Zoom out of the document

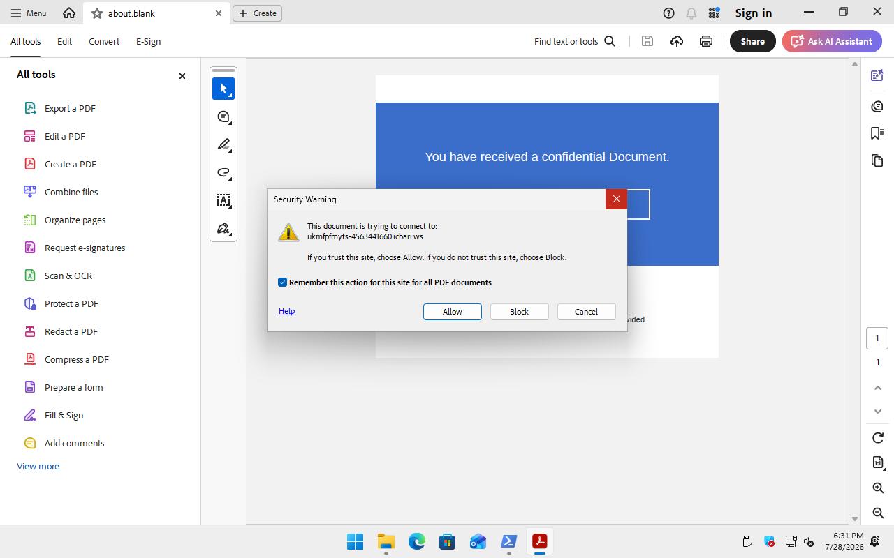878,513
